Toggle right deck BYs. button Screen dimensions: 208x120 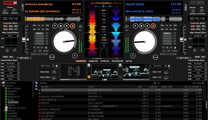coord(198,29)
